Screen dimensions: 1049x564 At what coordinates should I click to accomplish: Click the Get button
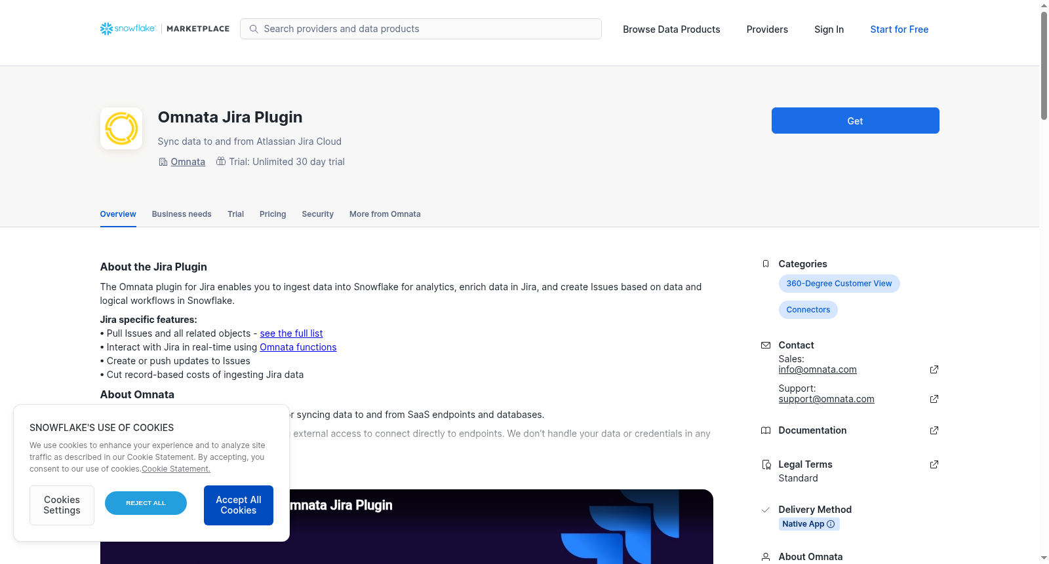coord(856,121)
